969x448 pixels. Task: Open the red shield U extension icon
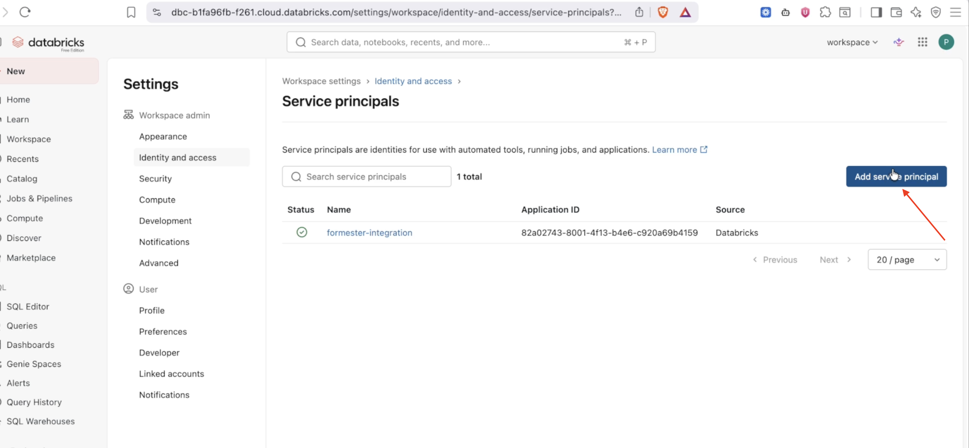805,12
